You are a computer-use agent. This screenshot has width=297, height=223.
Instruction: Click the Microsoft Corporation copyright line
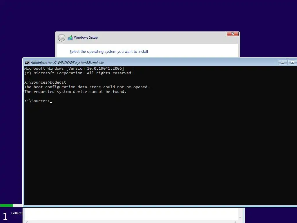tap(79, 73)
